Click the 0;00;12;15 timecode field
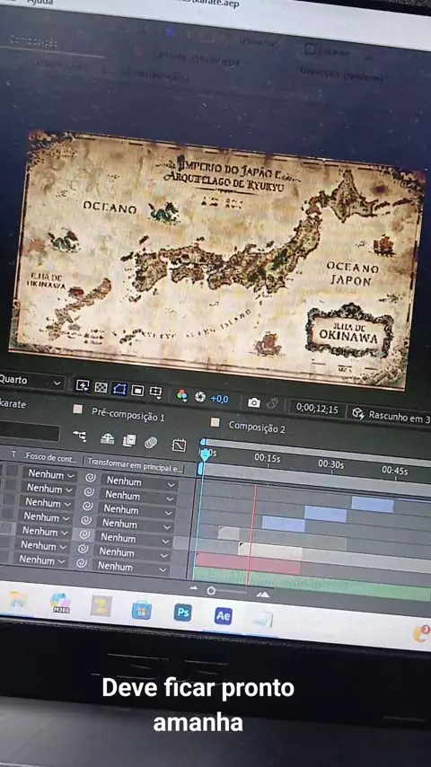The height and width of the screenshot is (767, 431). click(x=317, y=409)
